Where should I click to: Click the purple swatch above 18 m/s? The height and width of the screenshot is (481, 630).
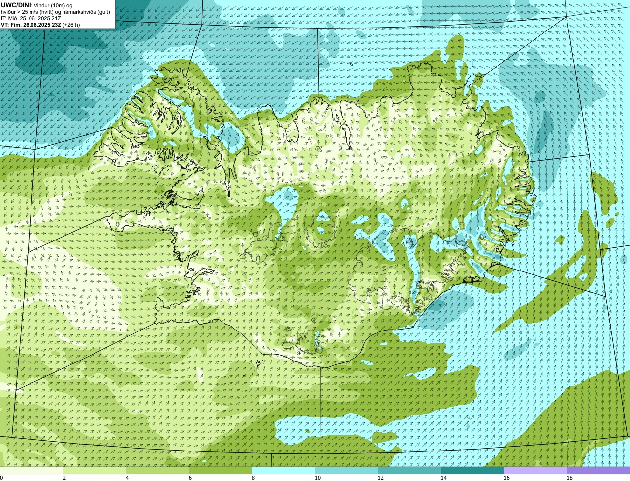(x=598, y=470)
